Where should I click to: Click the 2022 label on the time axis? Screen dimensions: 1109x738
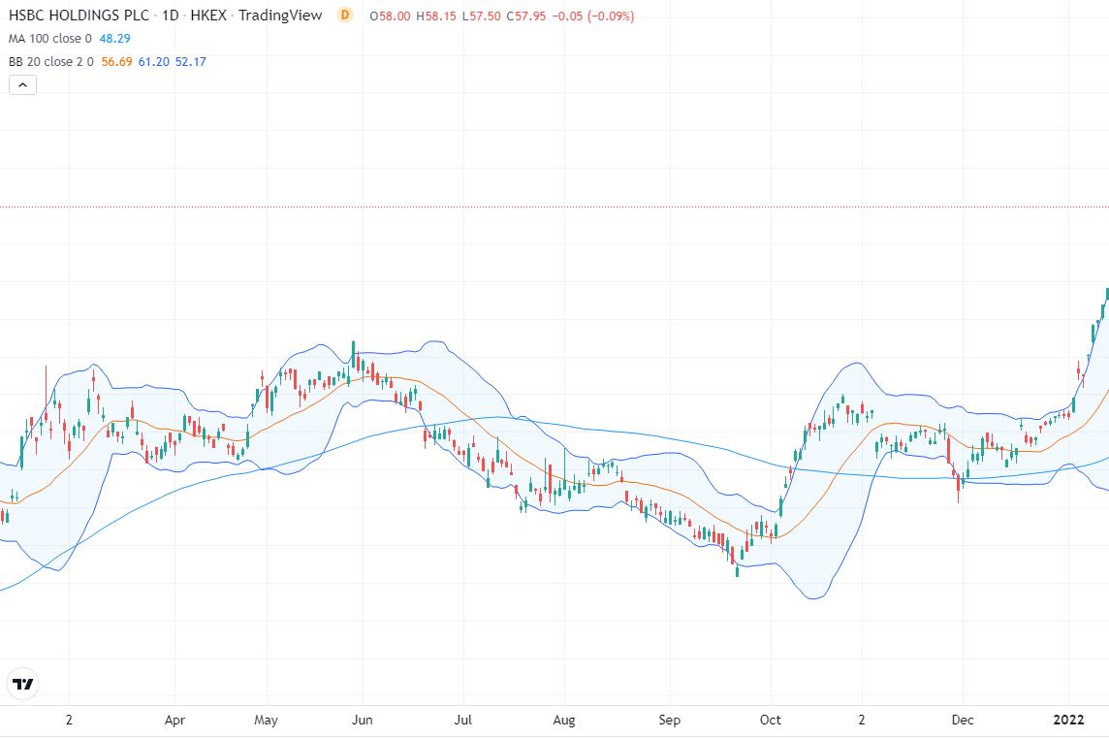pos(1068,720)
